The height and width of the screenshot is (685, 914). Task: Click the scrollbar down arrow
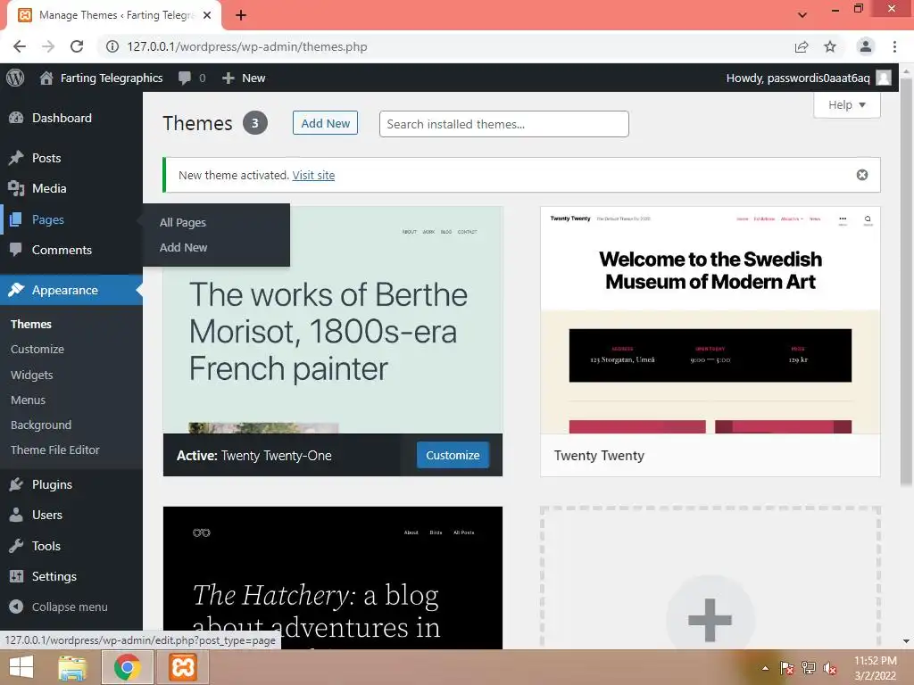click(x=907, y=641)
